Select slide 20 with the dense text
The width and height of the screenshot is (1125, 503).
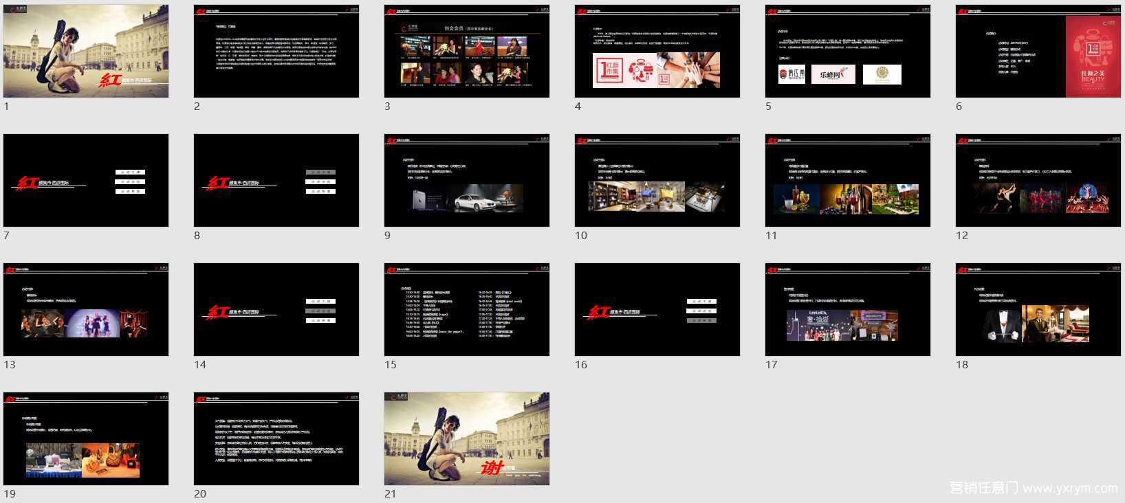tap(276, 439)
